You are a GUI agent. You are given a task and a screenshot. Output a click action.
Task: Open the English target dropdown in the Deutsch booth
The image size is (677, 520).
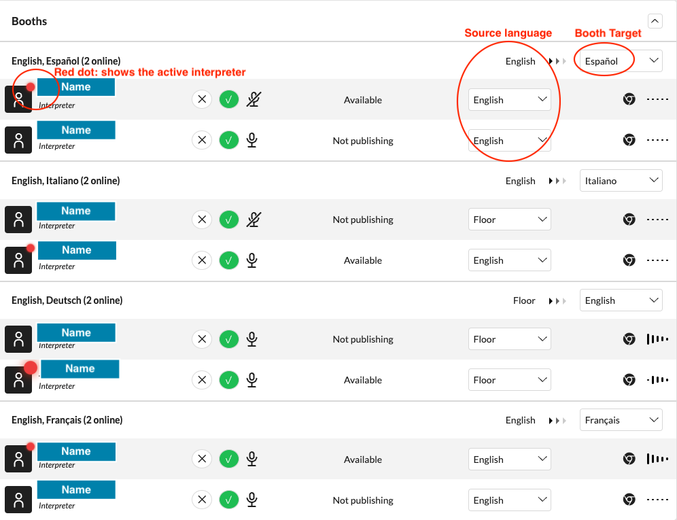[x=621, y=300]
